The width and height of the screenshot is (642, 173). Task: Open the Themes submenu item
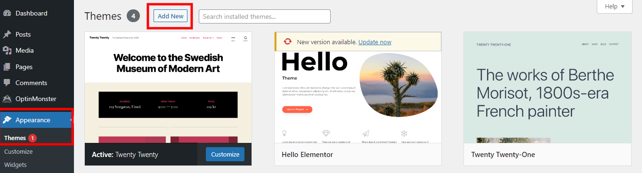[15, 138]
